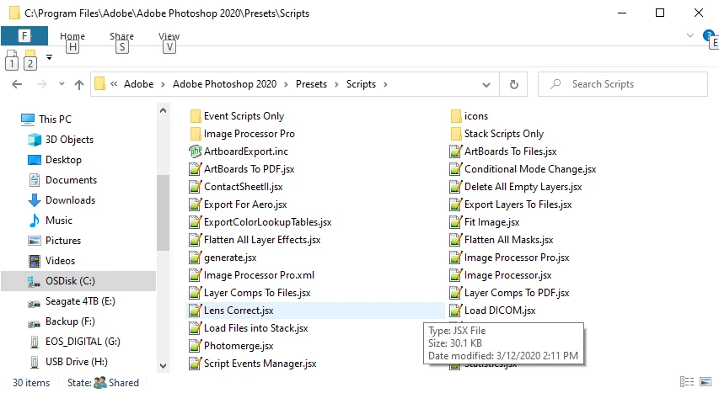Click the navigation pane scrollbar thumb
Viewport: 719px width, 393px height.
(163, 213)
